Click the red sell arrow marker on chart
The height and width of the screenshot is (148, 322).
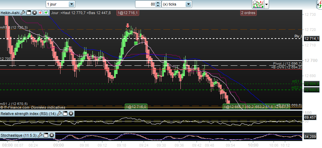pyautogui.click(x=127, y=26)
